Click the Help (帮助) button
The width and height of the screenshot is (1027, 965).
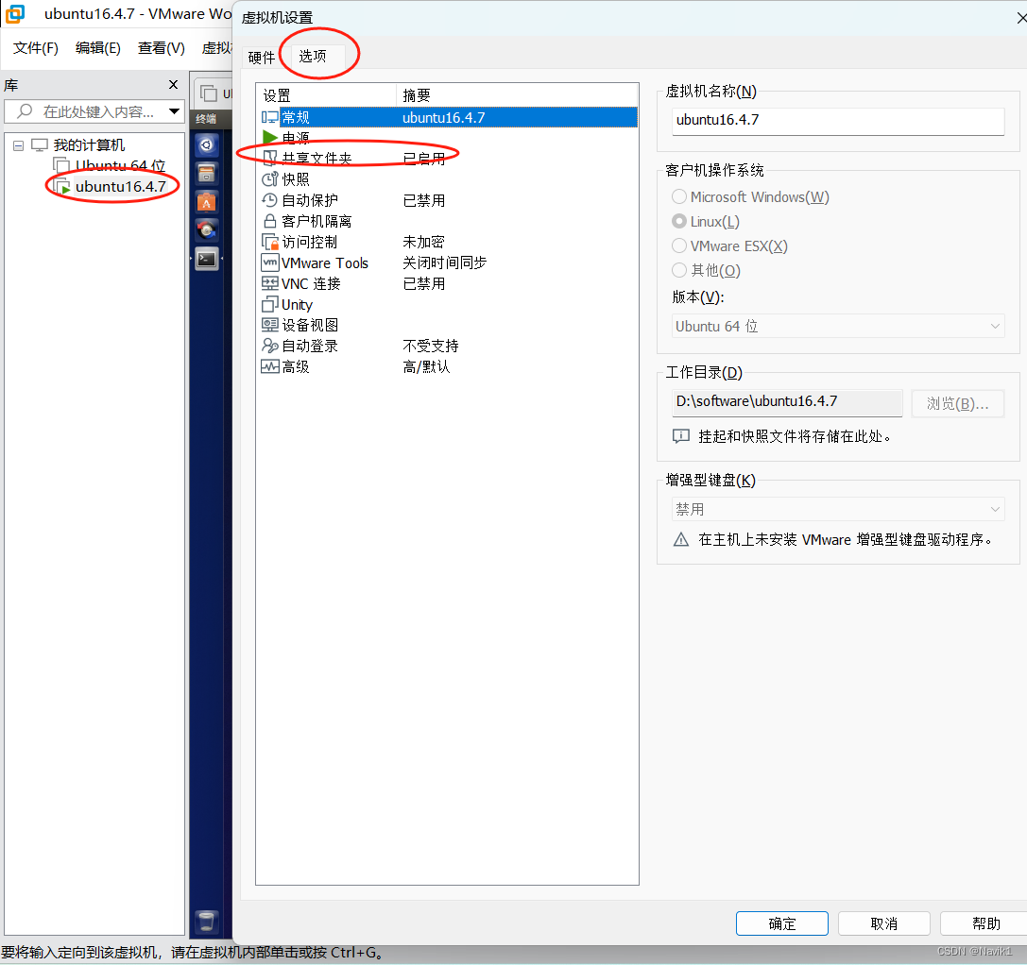coord(984,923)
